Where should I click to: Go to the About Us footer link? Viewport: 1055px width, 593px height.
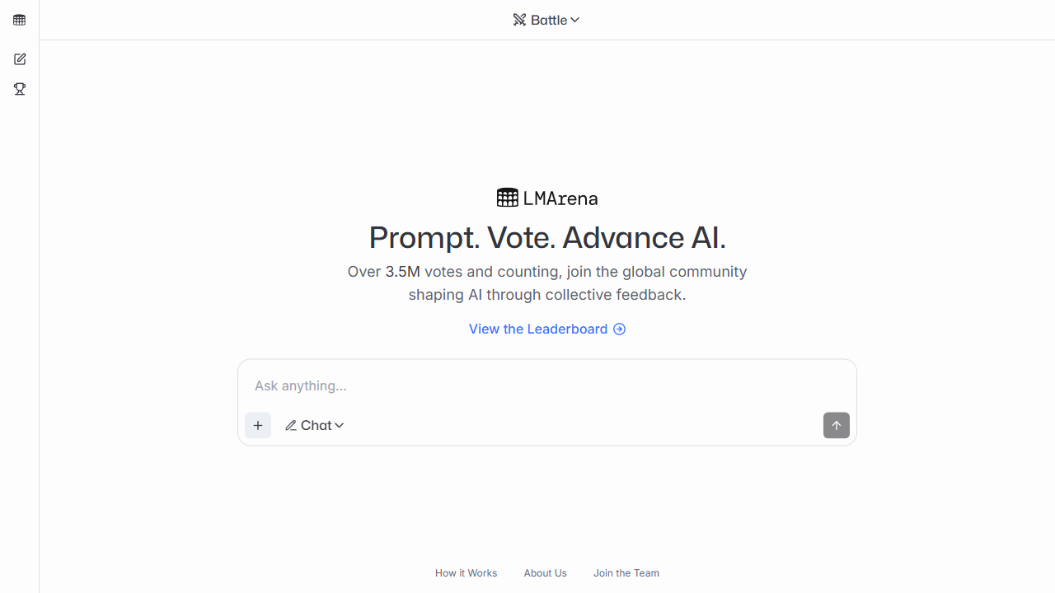pos(545,573)
